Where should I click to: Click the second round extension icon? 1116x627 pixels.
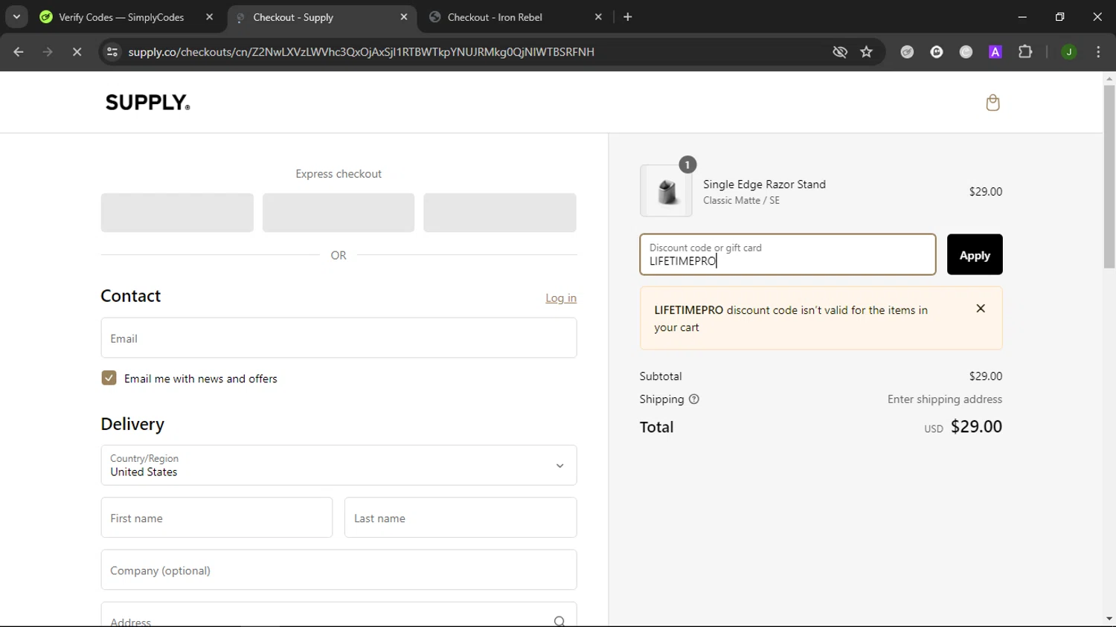937,52
